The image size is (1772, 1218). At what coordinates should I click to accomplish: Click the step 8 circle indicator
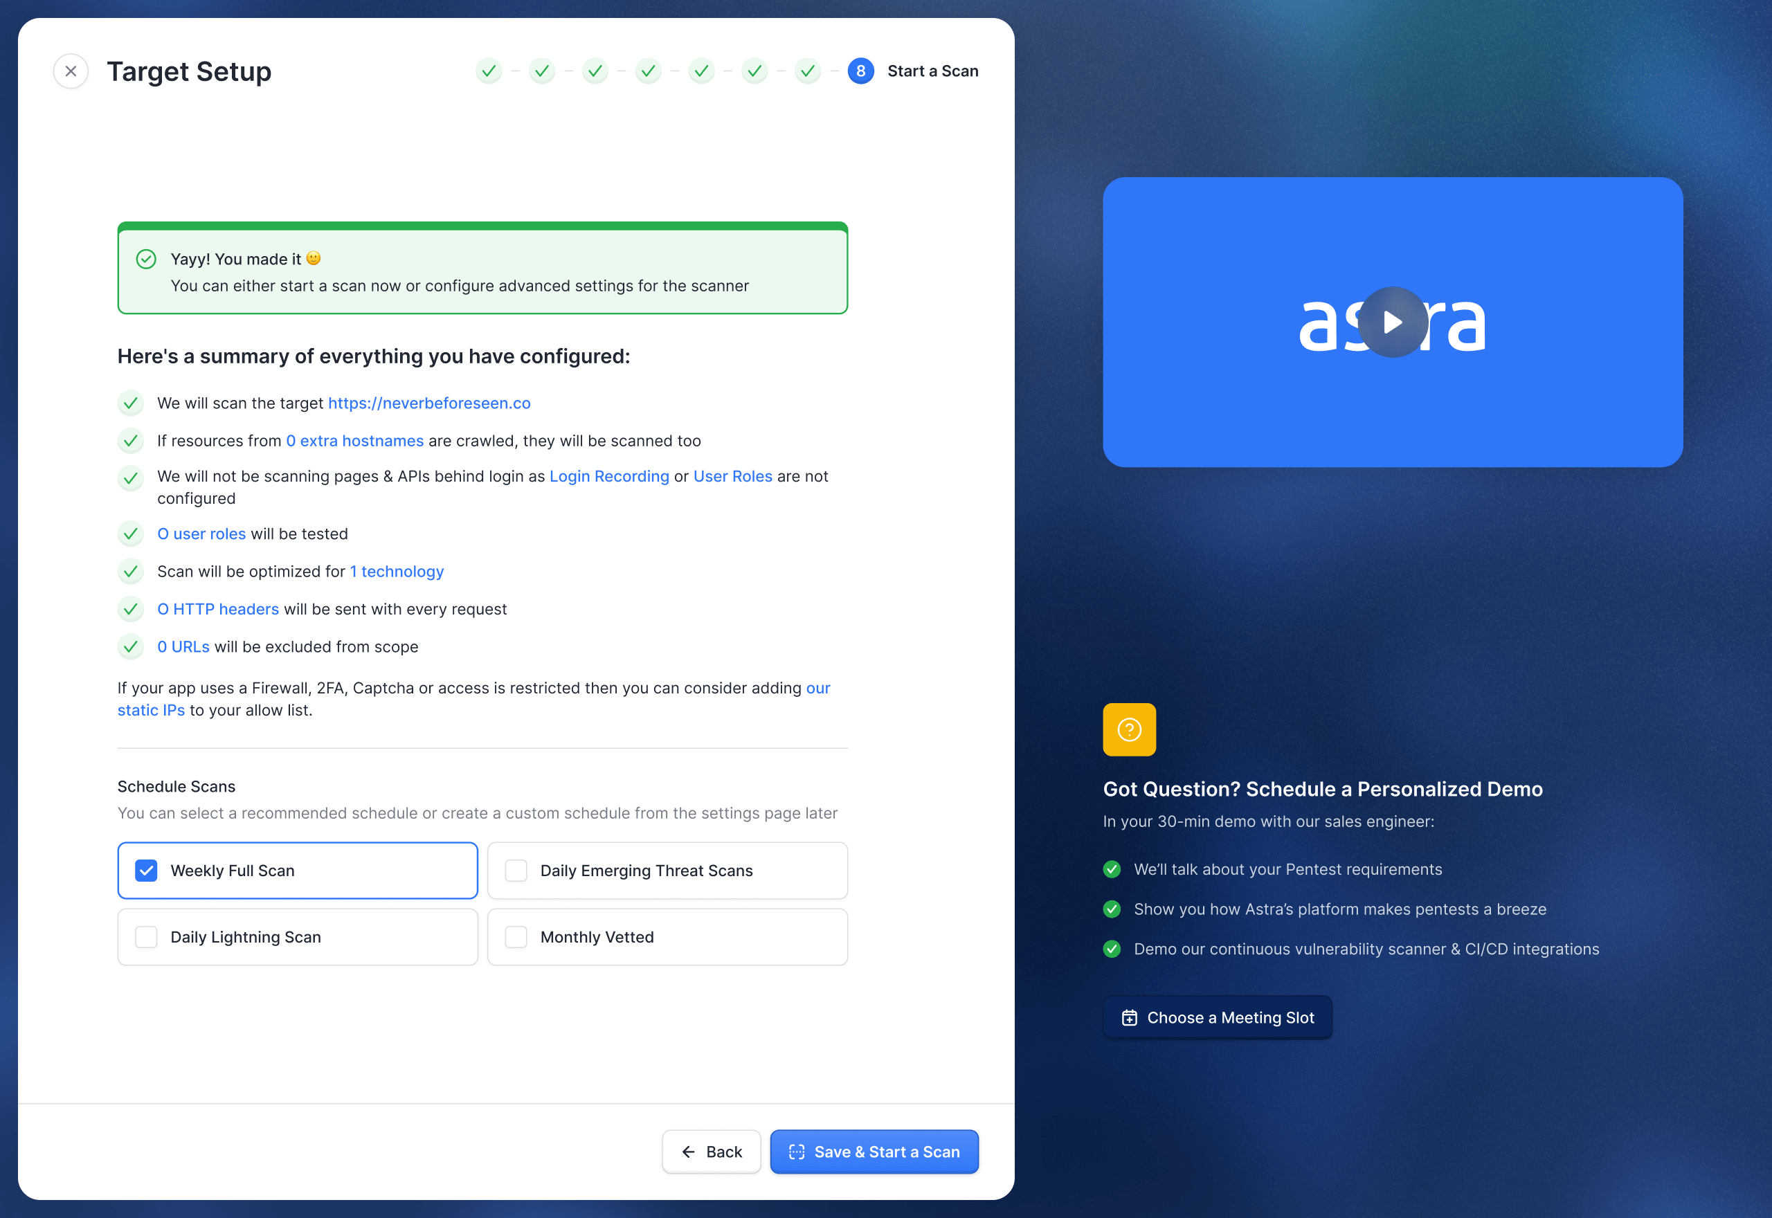860,71
